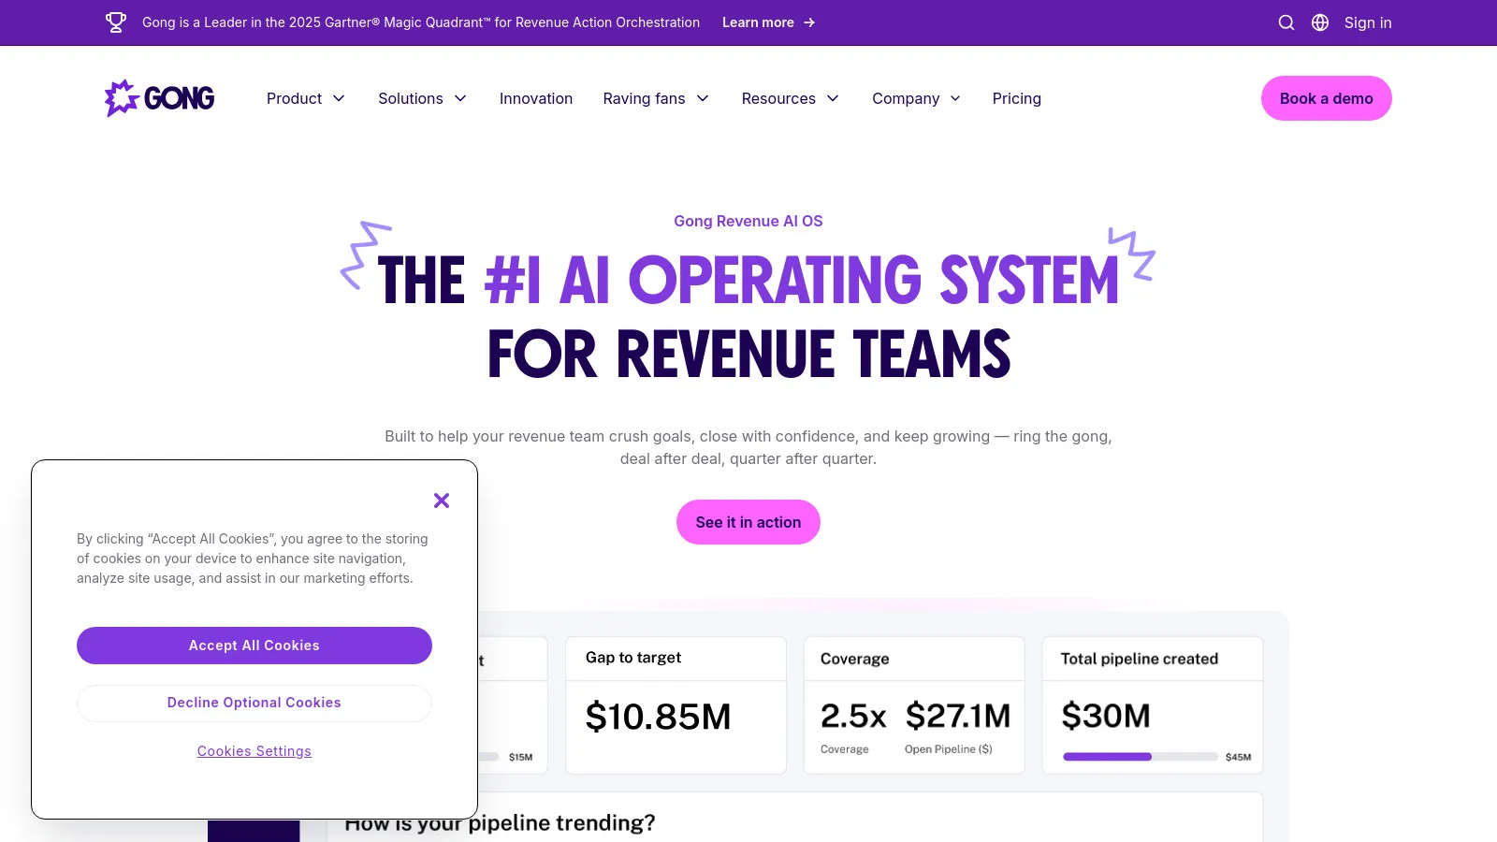Go to the Innovation page
1497x842 pixels.
536,98
